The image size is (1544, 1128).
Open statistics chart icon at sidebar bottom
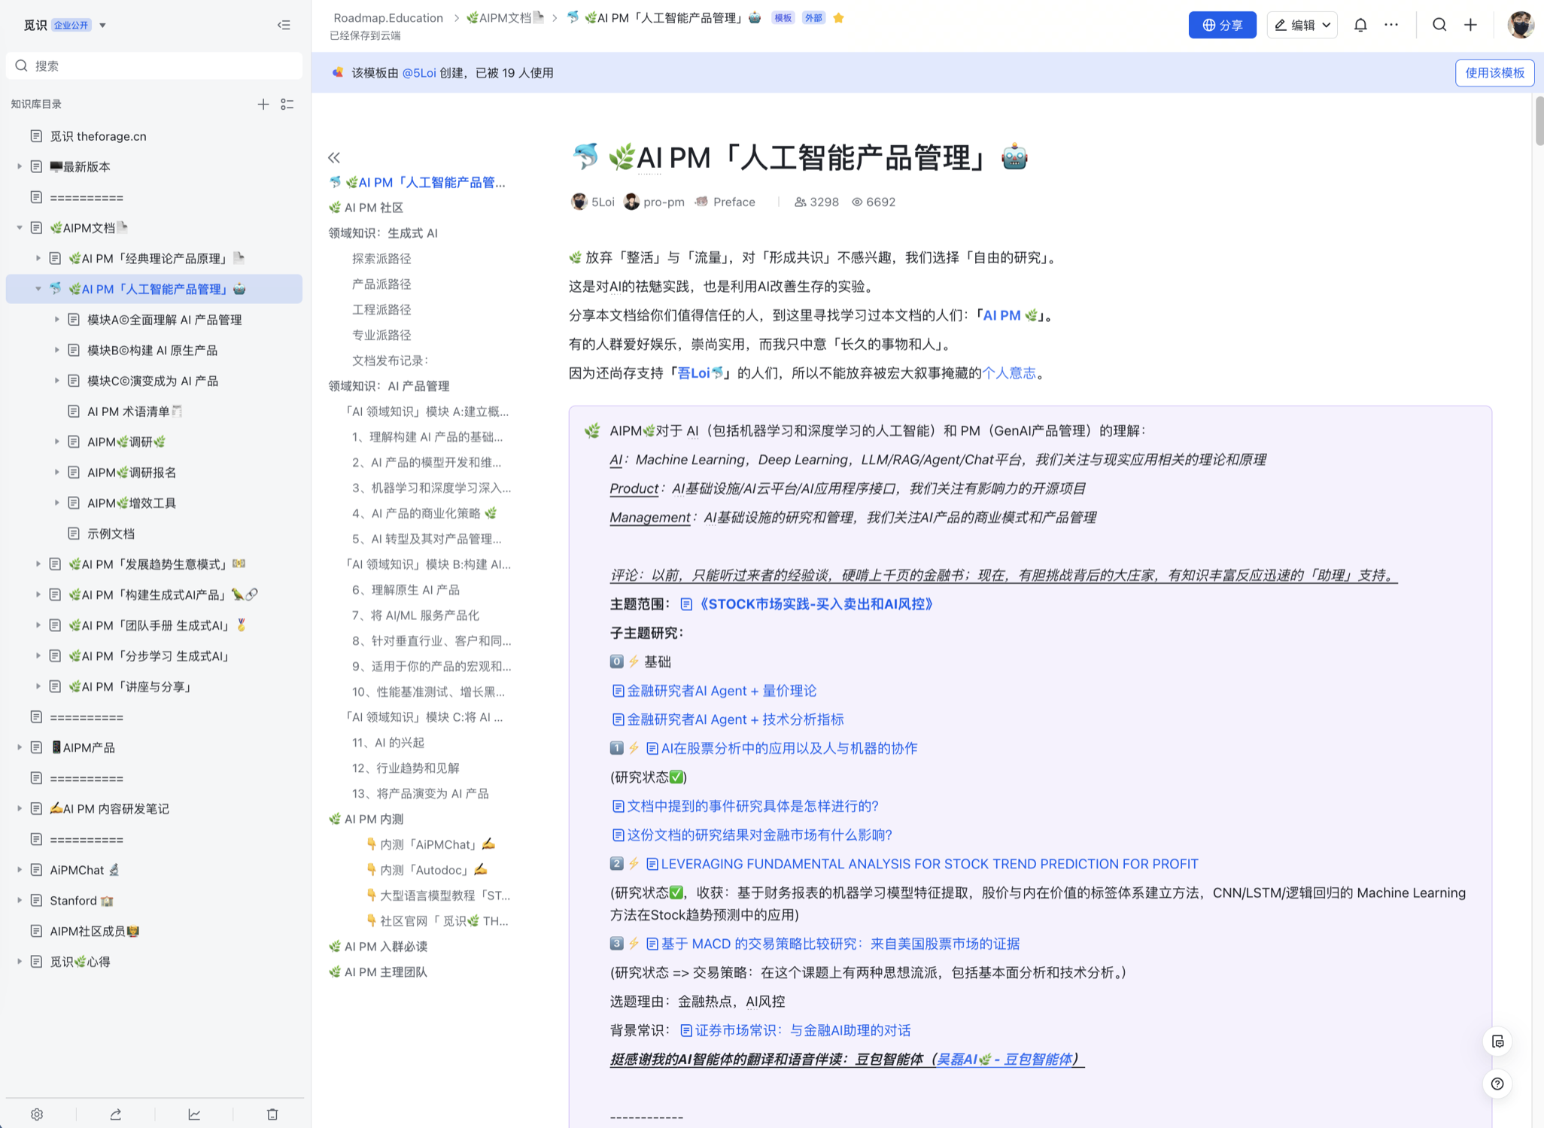click(194, 1114)
